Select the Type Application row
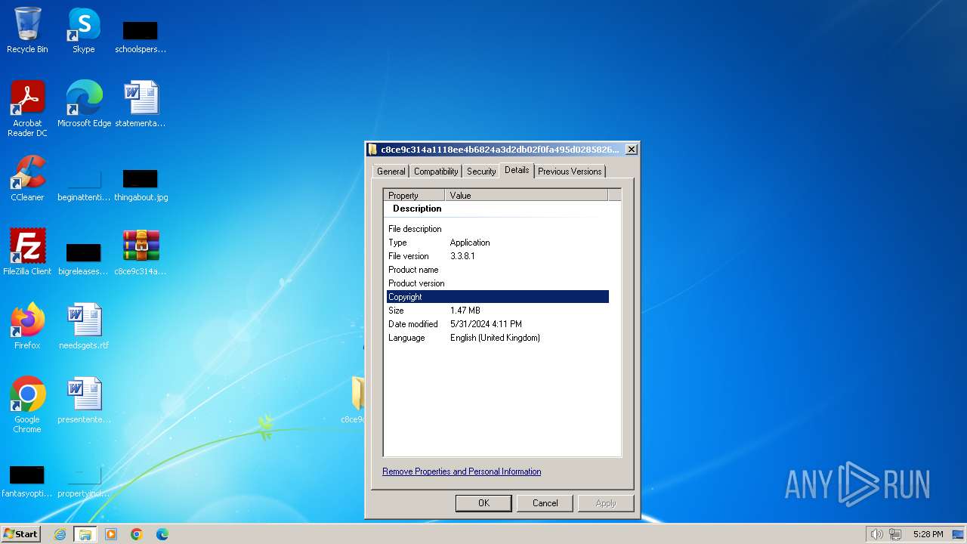967x544 pixels. pyautogui.click(x=498, y=243)
